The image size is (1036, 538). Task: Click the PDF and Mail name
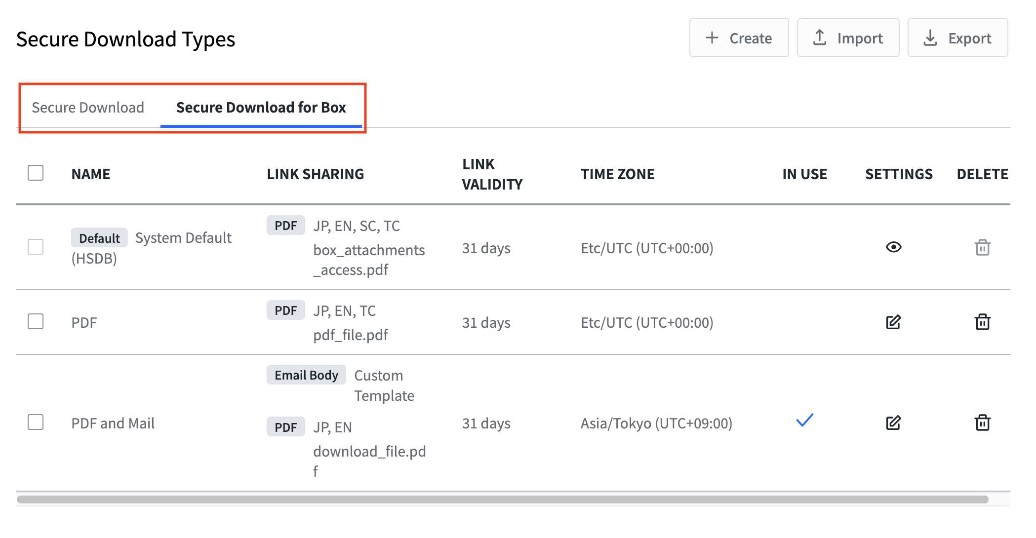pyautogui.click(x=113, y=423)
